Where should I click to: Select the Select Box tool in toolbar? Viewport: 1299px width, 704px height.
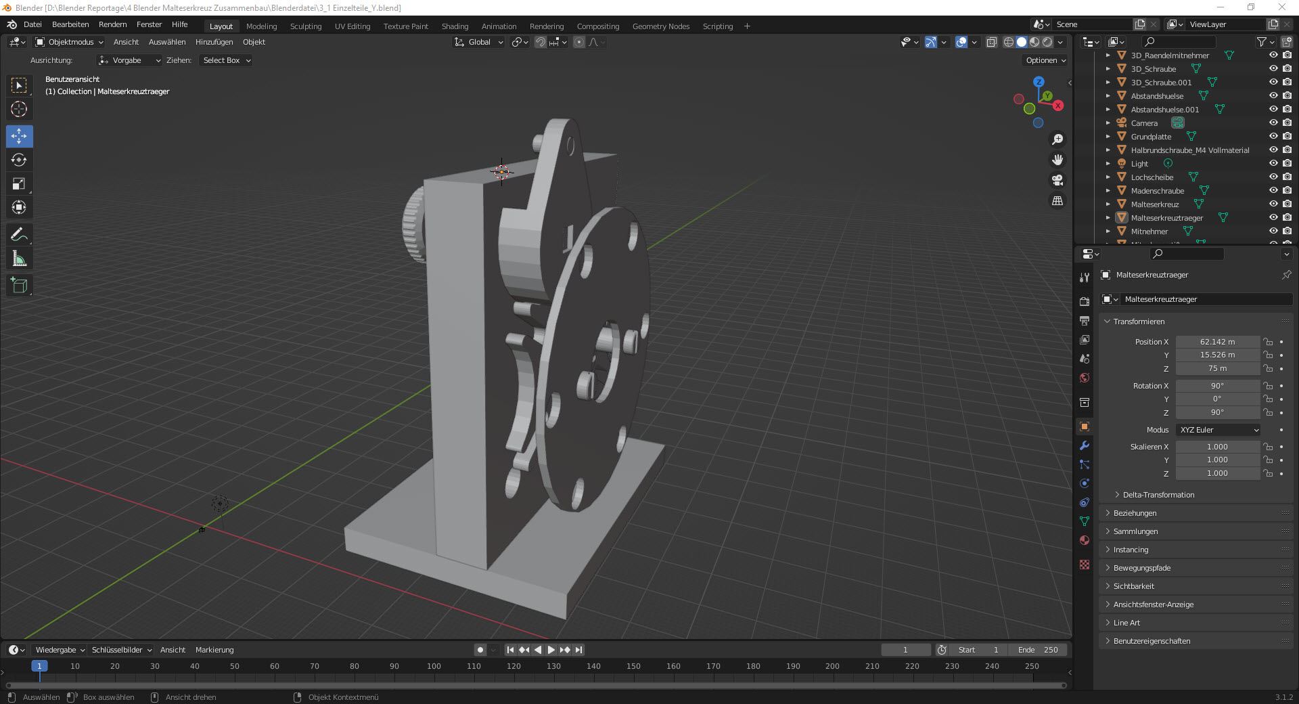click(x=19, y=85)
